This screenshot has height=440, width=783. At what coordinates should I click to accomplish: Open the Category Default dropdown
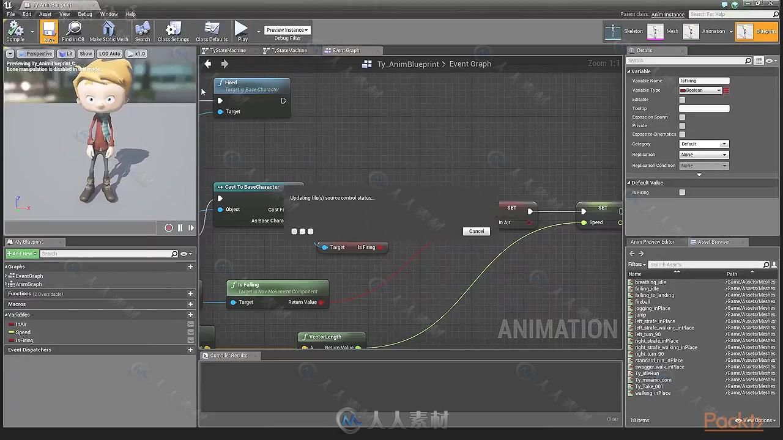click(703, 144)
